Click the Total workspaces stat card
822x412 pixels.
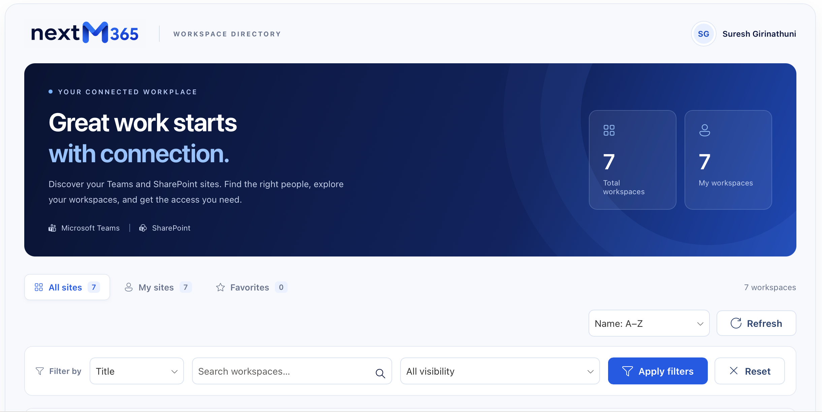632,160
